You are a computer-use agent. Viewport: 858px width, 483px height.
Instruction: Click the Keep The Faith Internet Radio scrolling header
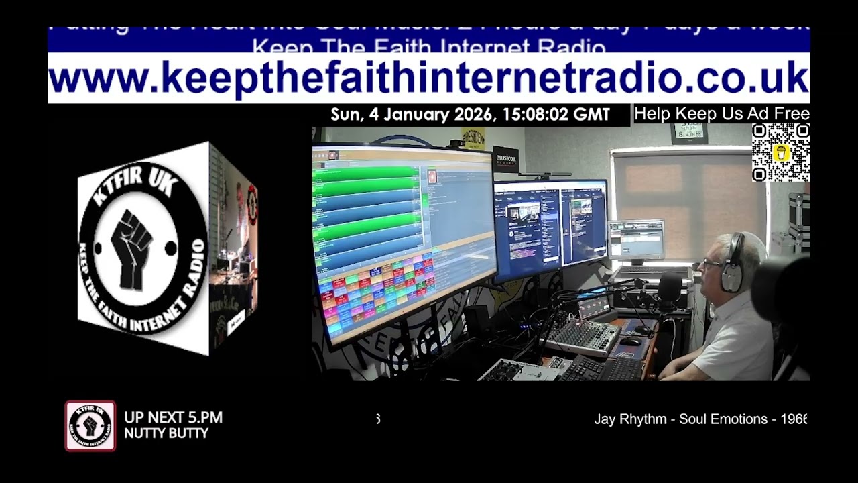tap(429, 40)
